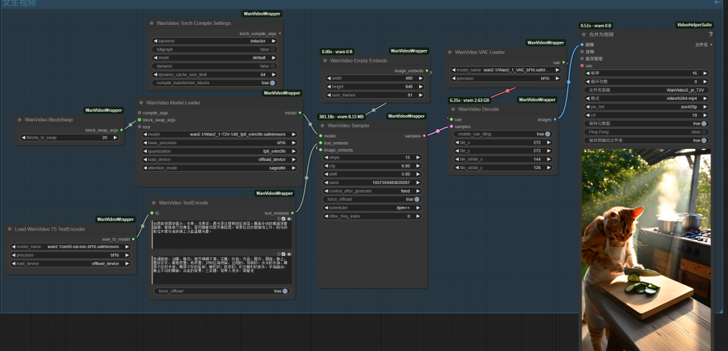Viewport: 728px width, 351px height.
Task: Click the samples output port on WanVideo Sampler
Action: click(424, 136)
